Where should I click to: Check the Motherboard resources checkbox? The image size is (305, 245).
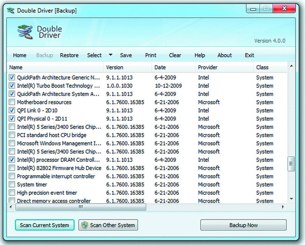click(12, 102)
